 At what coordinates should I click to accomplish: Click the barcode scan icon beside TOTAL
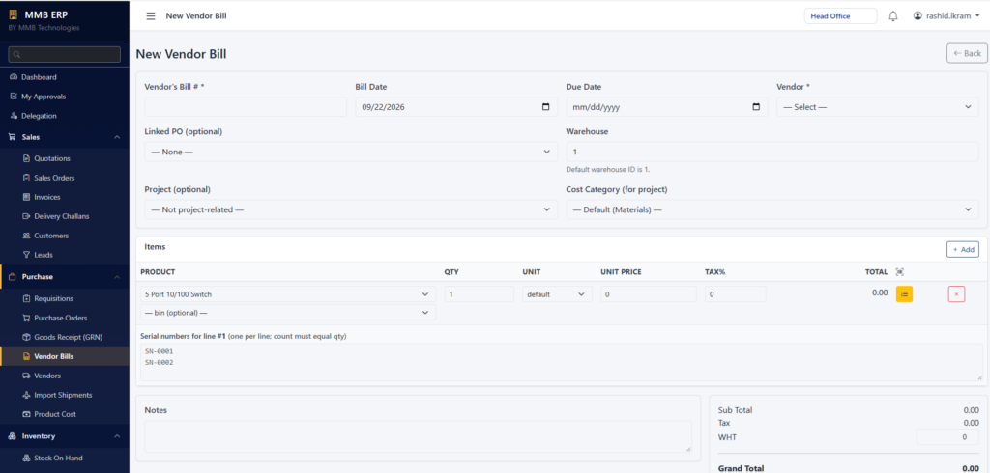coord(900,272)
